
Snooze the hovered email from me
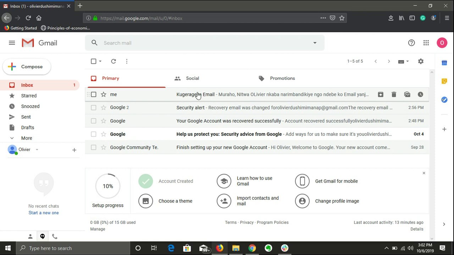pos(420,95)
